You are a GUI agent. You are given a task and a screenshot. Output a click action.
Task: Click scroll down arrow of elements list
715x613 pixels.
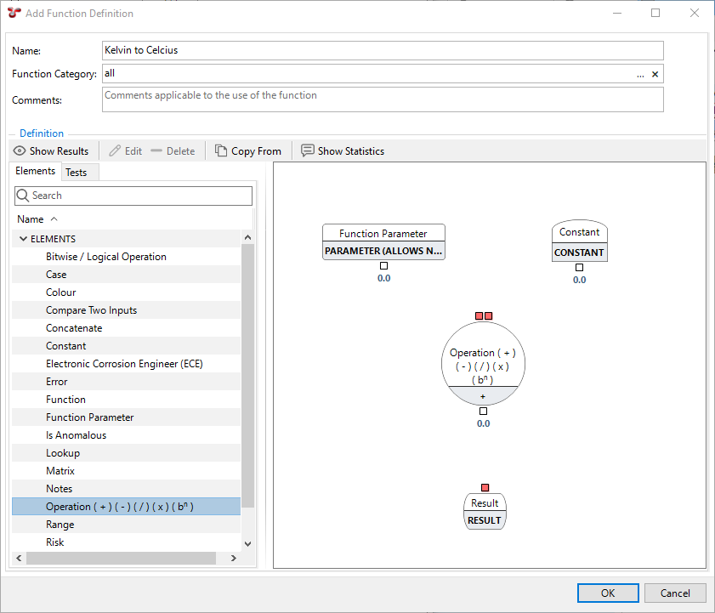(247, 543)
